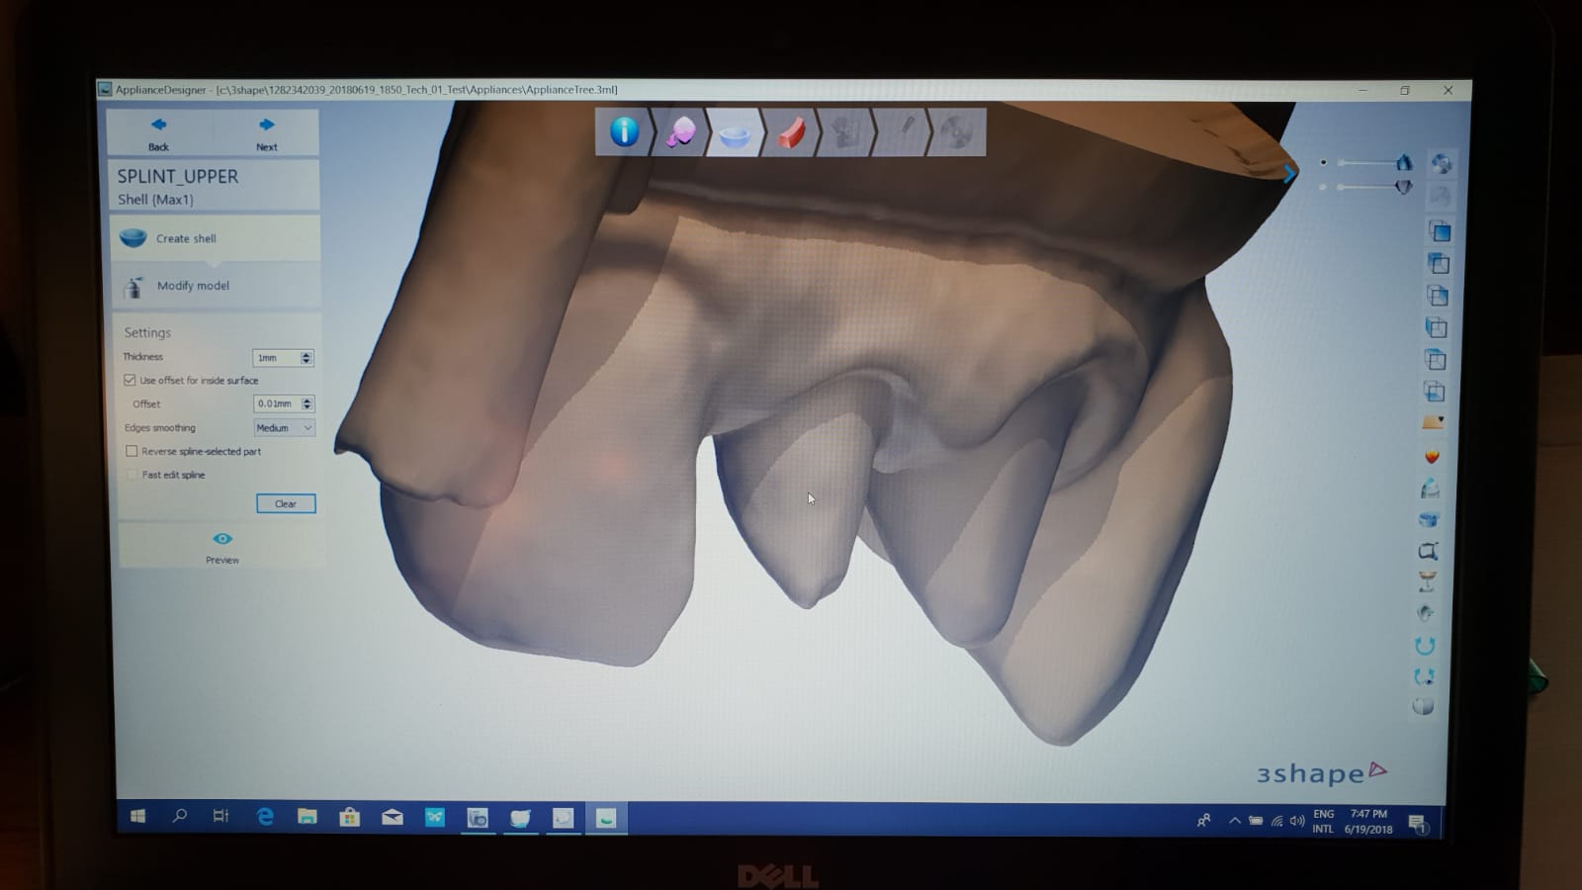Viewport: 1582px width, 890px height.
Task: Open the Edges smoothing Medium dropdown
Action: [284, 428]
